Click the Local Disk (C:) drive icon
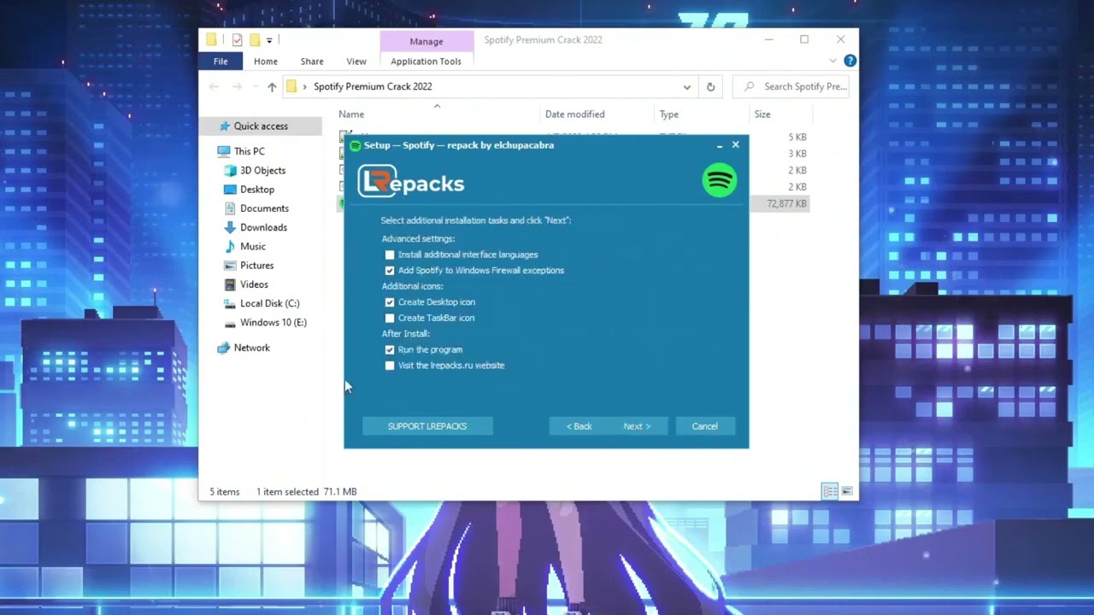 pyautogui.click(x=230, y=303)
